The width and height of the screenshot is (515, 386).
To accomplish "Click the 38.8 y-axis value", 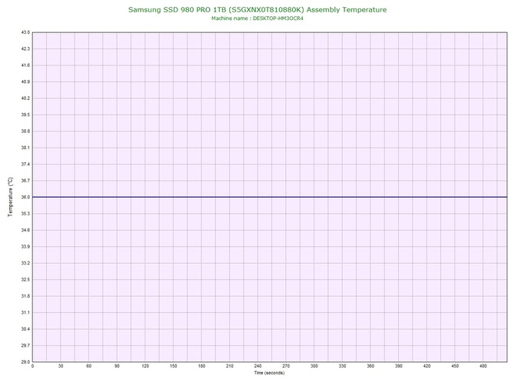I will click(25, 131).
